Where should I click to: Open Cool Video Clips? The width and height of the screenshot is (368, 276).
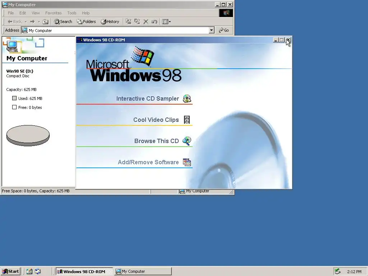pyautogui.click(x=156, y=120)
